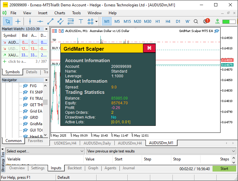238x181 pixels.
Task: Switch chart to M1 timeframe
Action: coord(107,21)
